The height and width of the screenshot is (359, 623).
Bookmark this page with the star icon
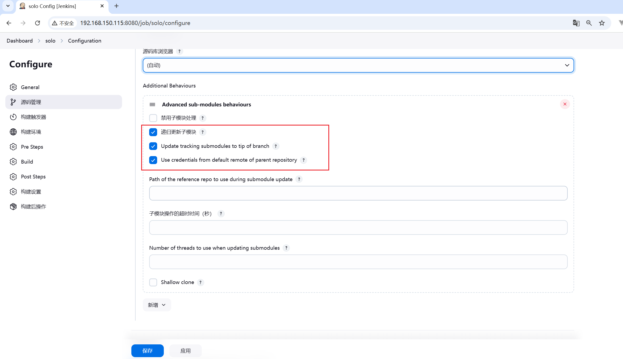click(x=602, y=23)
